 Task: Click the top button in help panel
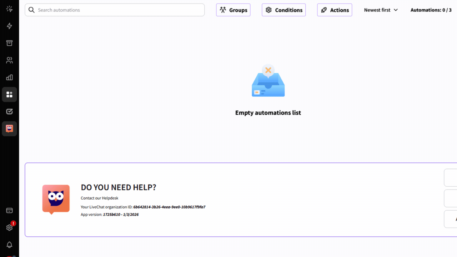(451, 178)
